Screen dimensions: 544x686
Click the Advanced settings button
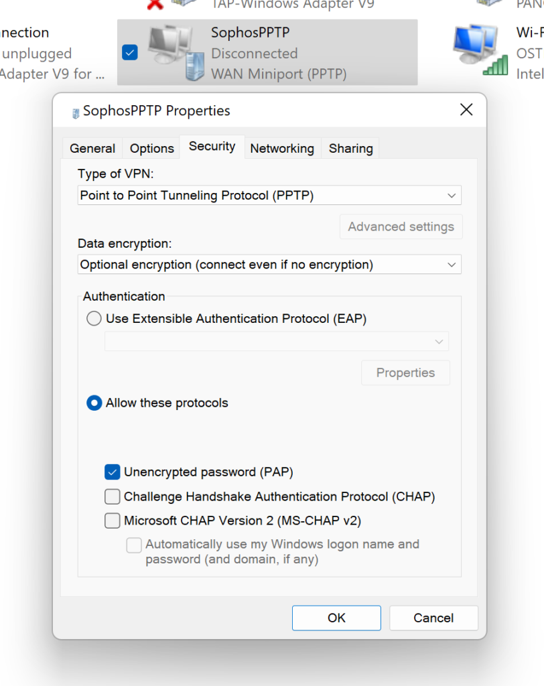[401, 226]
